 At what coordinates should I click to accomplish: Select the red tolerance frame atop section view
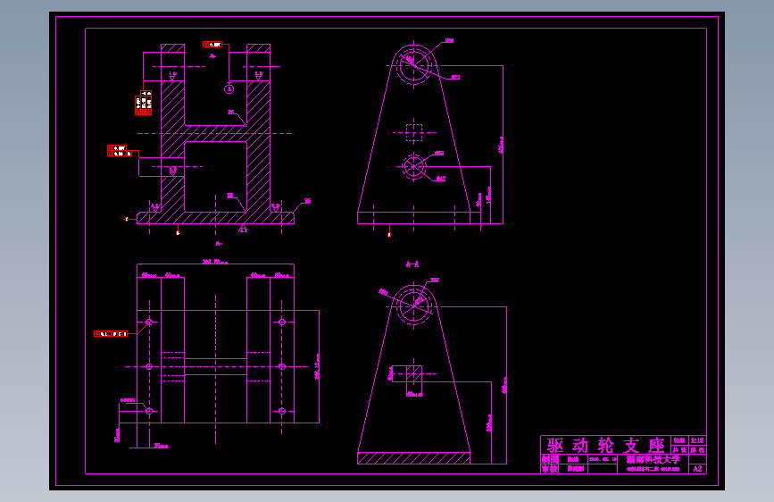212,45
